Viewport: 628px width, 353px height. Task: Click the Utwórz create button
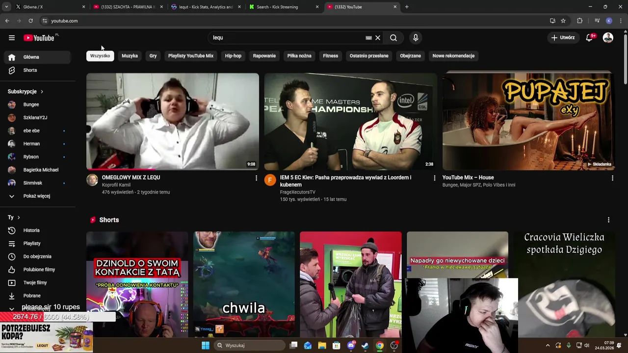(563, 38)
